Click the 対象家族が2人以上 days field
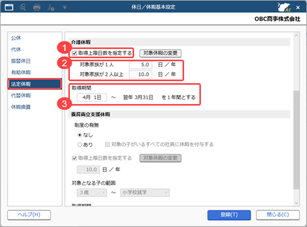The image size is (307, 227). tap(140, 74)
